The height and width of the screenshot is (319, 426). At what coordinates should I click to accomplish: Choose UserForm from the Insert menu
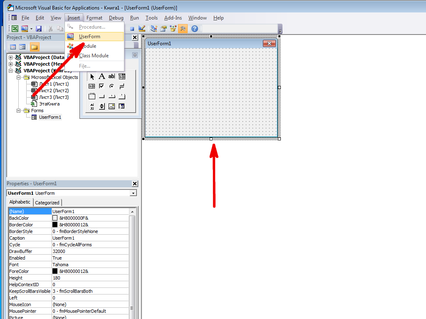[94, 37]
